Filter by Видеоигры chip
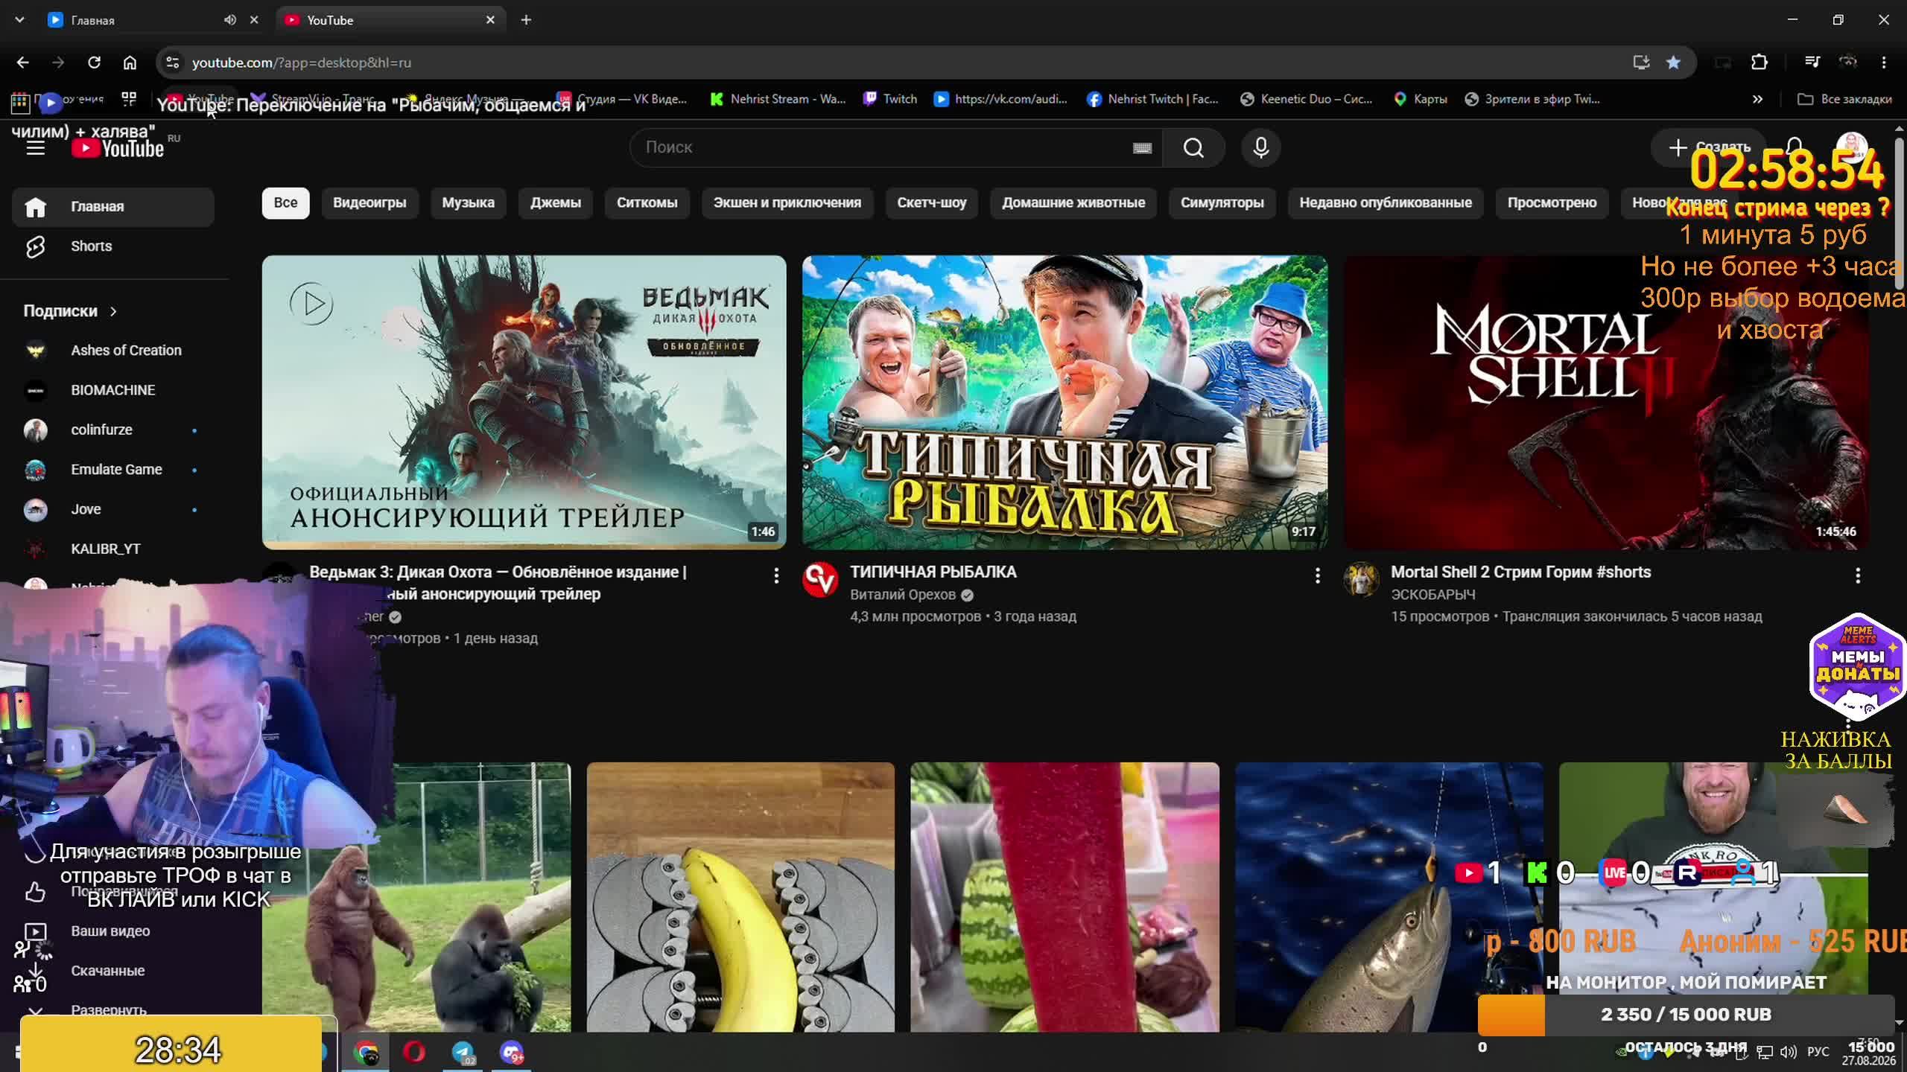 pyautogui.click(x=369, y=203)
